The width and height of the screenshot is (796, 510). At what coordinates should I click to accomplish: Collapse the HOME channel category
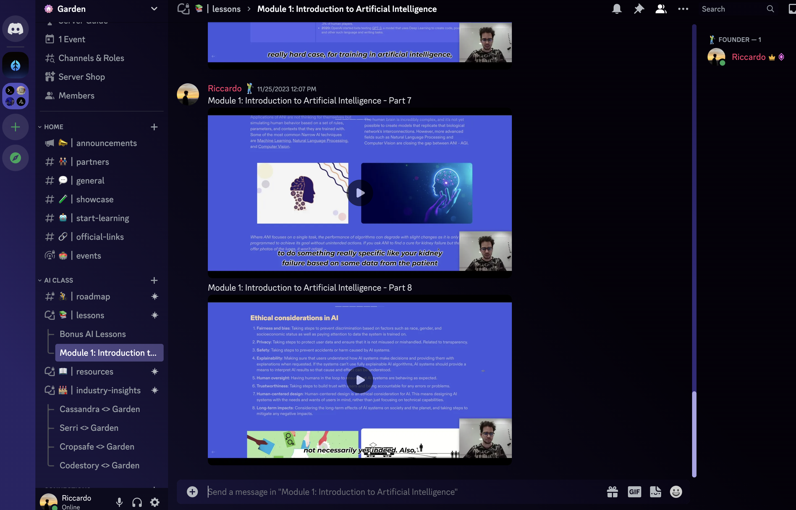click(x=53, y=127)
